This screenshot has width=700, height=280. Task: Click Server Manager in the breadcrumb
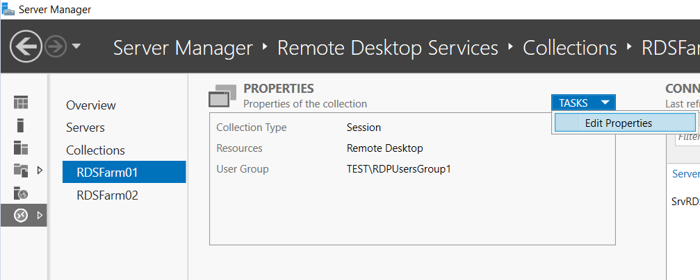tap(183, 48)
